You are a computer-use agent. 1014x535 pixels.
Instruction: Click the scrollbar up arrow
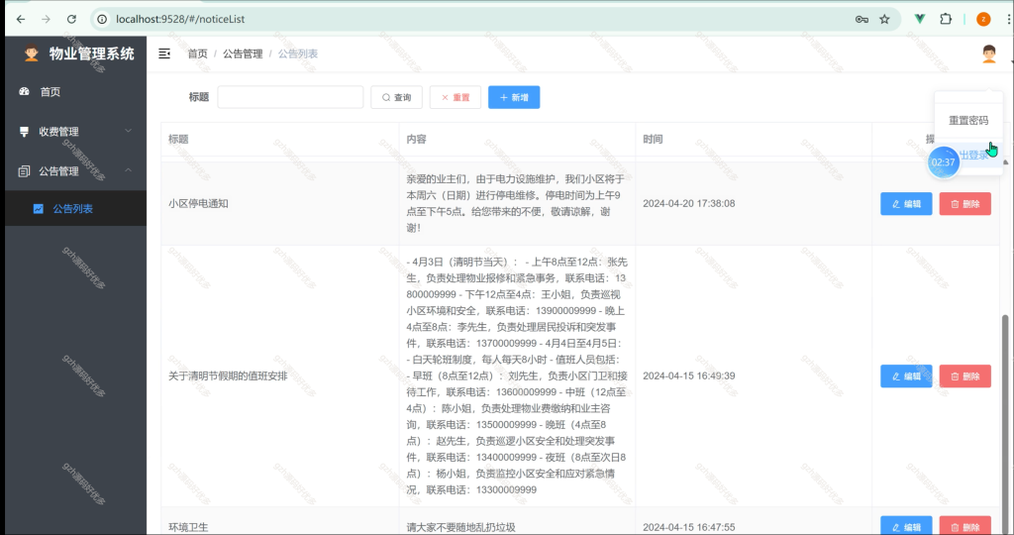click(x=1005, y=162)
